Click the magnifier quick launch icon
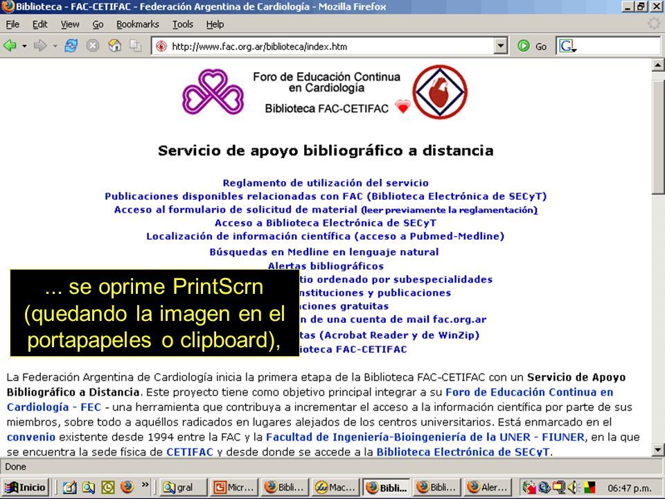The image size is (665, 499). coord(88,487)
